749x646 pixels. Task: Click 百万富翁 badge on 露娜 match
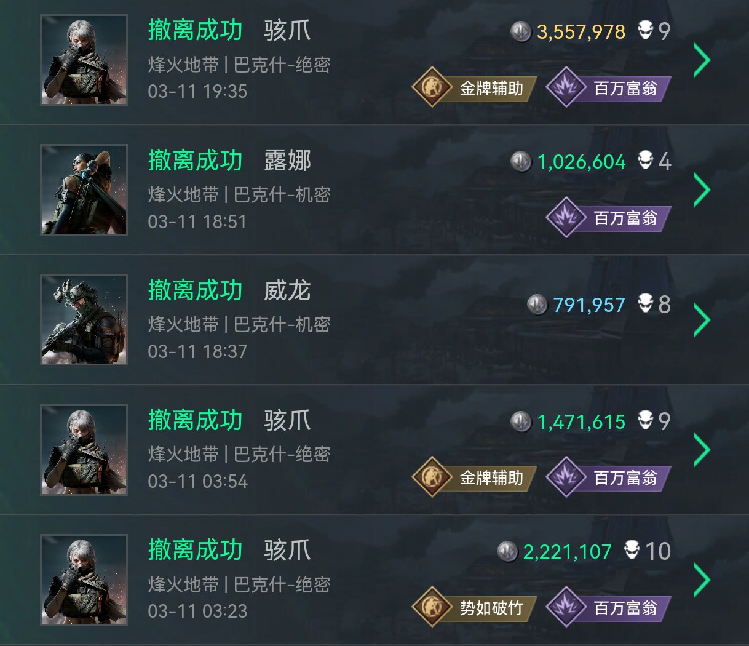point(608,218)
